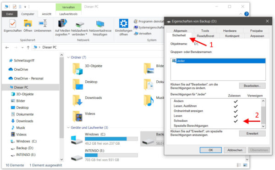Switch to the Ansicht ribbon tab
Screen dimensions: 275x170
pos(46,14)
